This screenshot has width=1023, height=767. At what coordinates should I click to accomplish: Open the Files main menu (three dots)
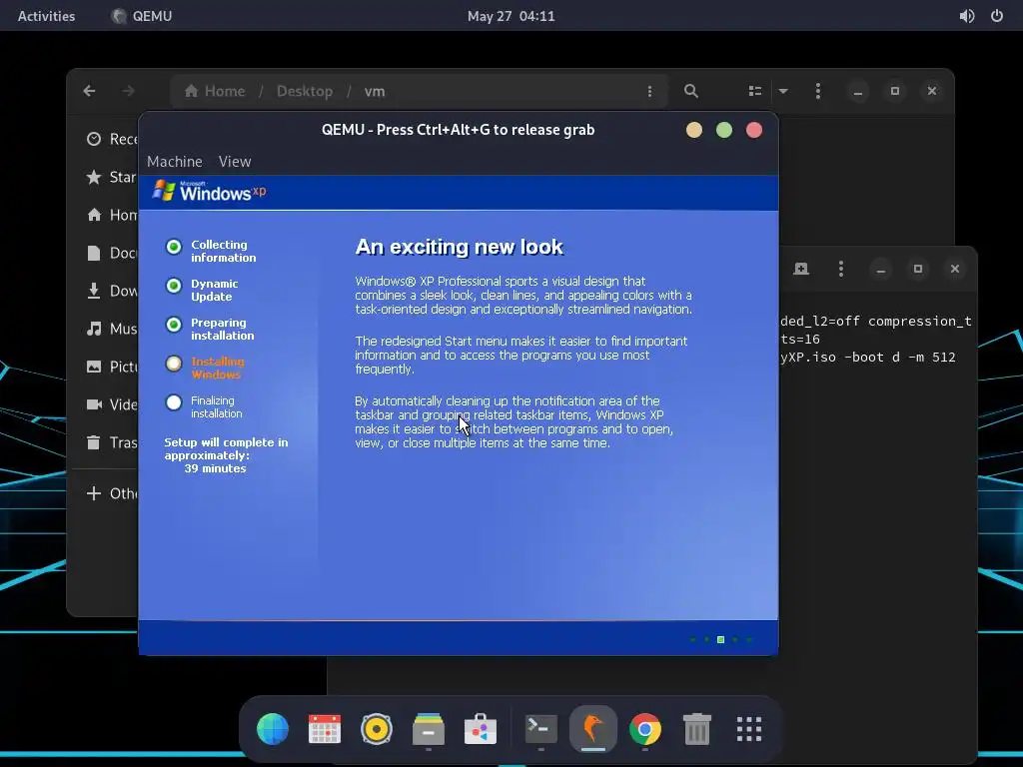coord(818,91)
